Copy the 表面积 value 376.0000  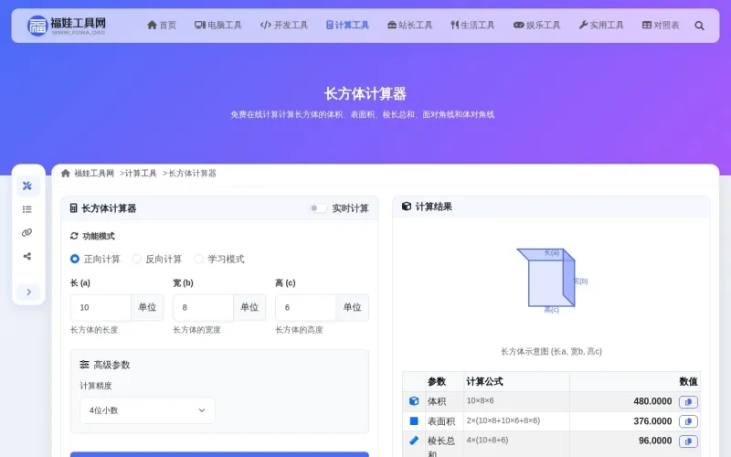pyautogui.click(x=688, y=421)
